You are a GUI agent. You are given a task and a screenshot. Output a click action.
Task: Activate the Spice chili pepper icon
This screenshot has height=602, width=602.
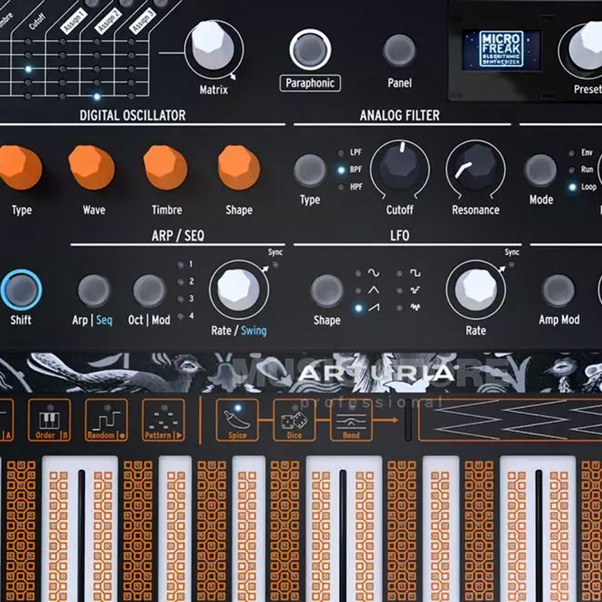[x=237, y=419]
